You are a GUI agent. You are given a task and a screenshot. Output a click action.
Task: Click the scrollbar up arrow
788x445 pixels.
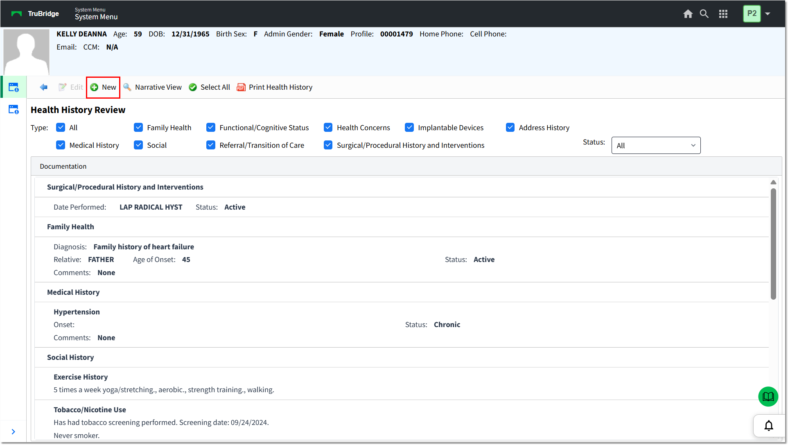(773, 182)
